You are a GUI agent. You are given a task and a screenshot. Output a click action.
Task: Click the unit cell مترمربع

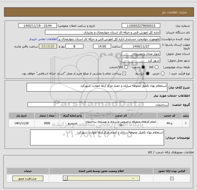72,123
